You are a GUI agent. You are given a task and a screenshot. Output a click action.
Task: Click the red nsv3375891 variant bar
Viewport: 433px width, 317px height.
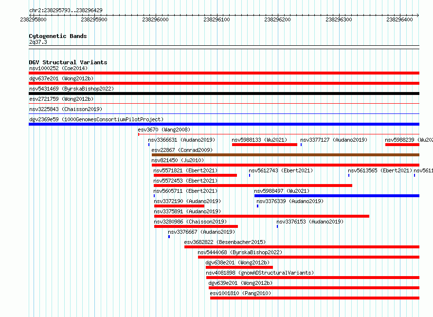262,216
